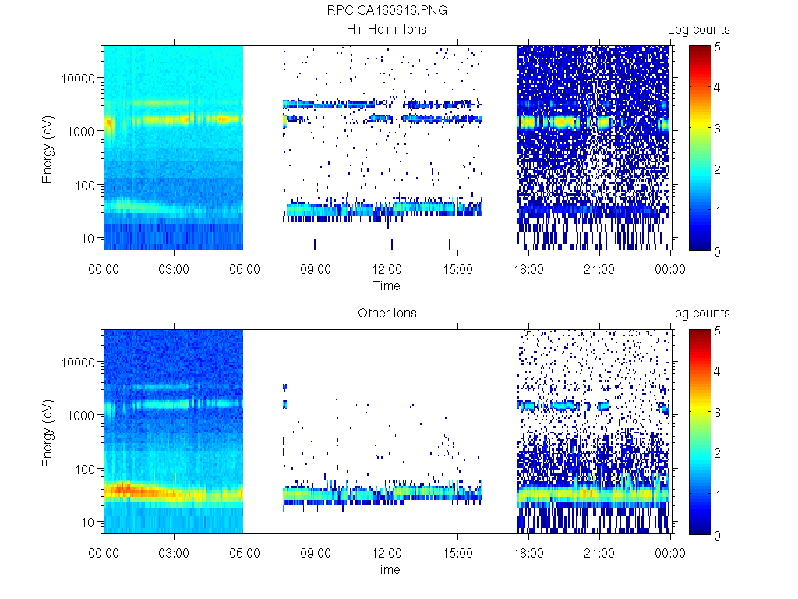This screenshot has width=798, height=599.
Task: Click "Energy (eV)" axis label of the H+ He++ plot
Action: click(x=48, y=150)
